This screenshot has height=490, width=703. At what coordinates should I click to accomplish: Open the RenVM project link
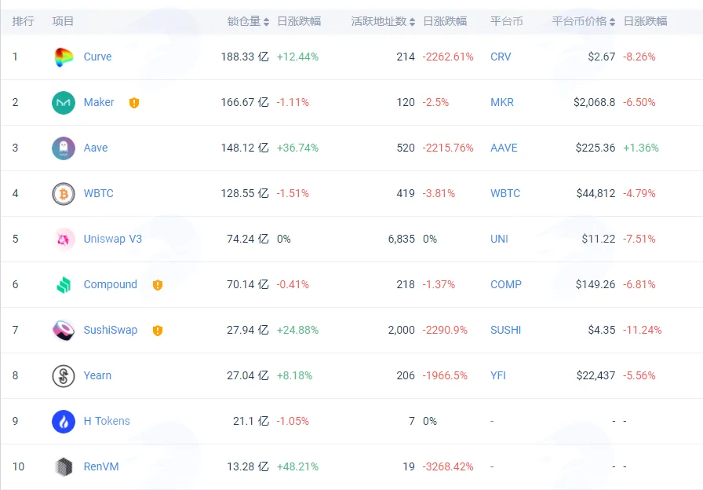click(x=101, y=466)
